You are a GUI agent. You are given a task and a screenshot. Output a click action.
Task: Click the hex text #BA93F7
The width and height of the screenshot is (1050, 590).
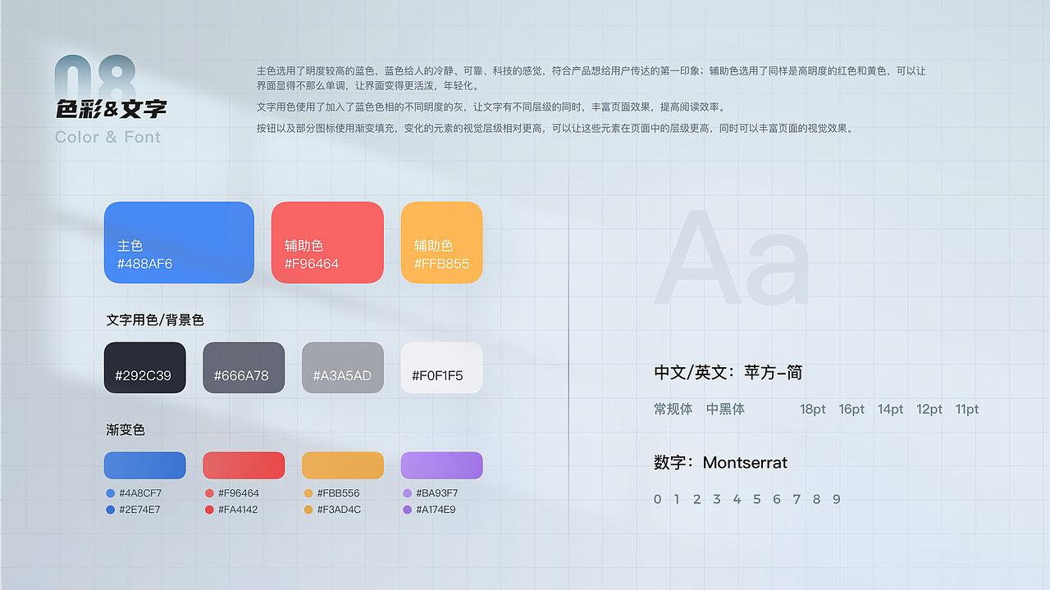(x=437, y=493)
